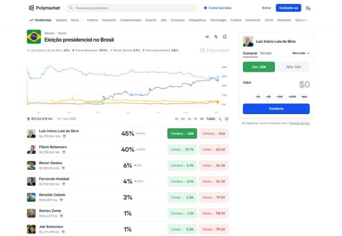Bookmark the Brazil election market

[225, 36]
